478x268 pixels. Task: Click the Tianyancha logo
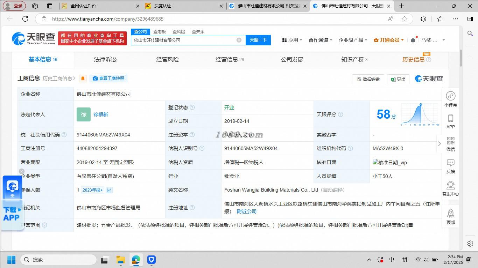[33, 38]
